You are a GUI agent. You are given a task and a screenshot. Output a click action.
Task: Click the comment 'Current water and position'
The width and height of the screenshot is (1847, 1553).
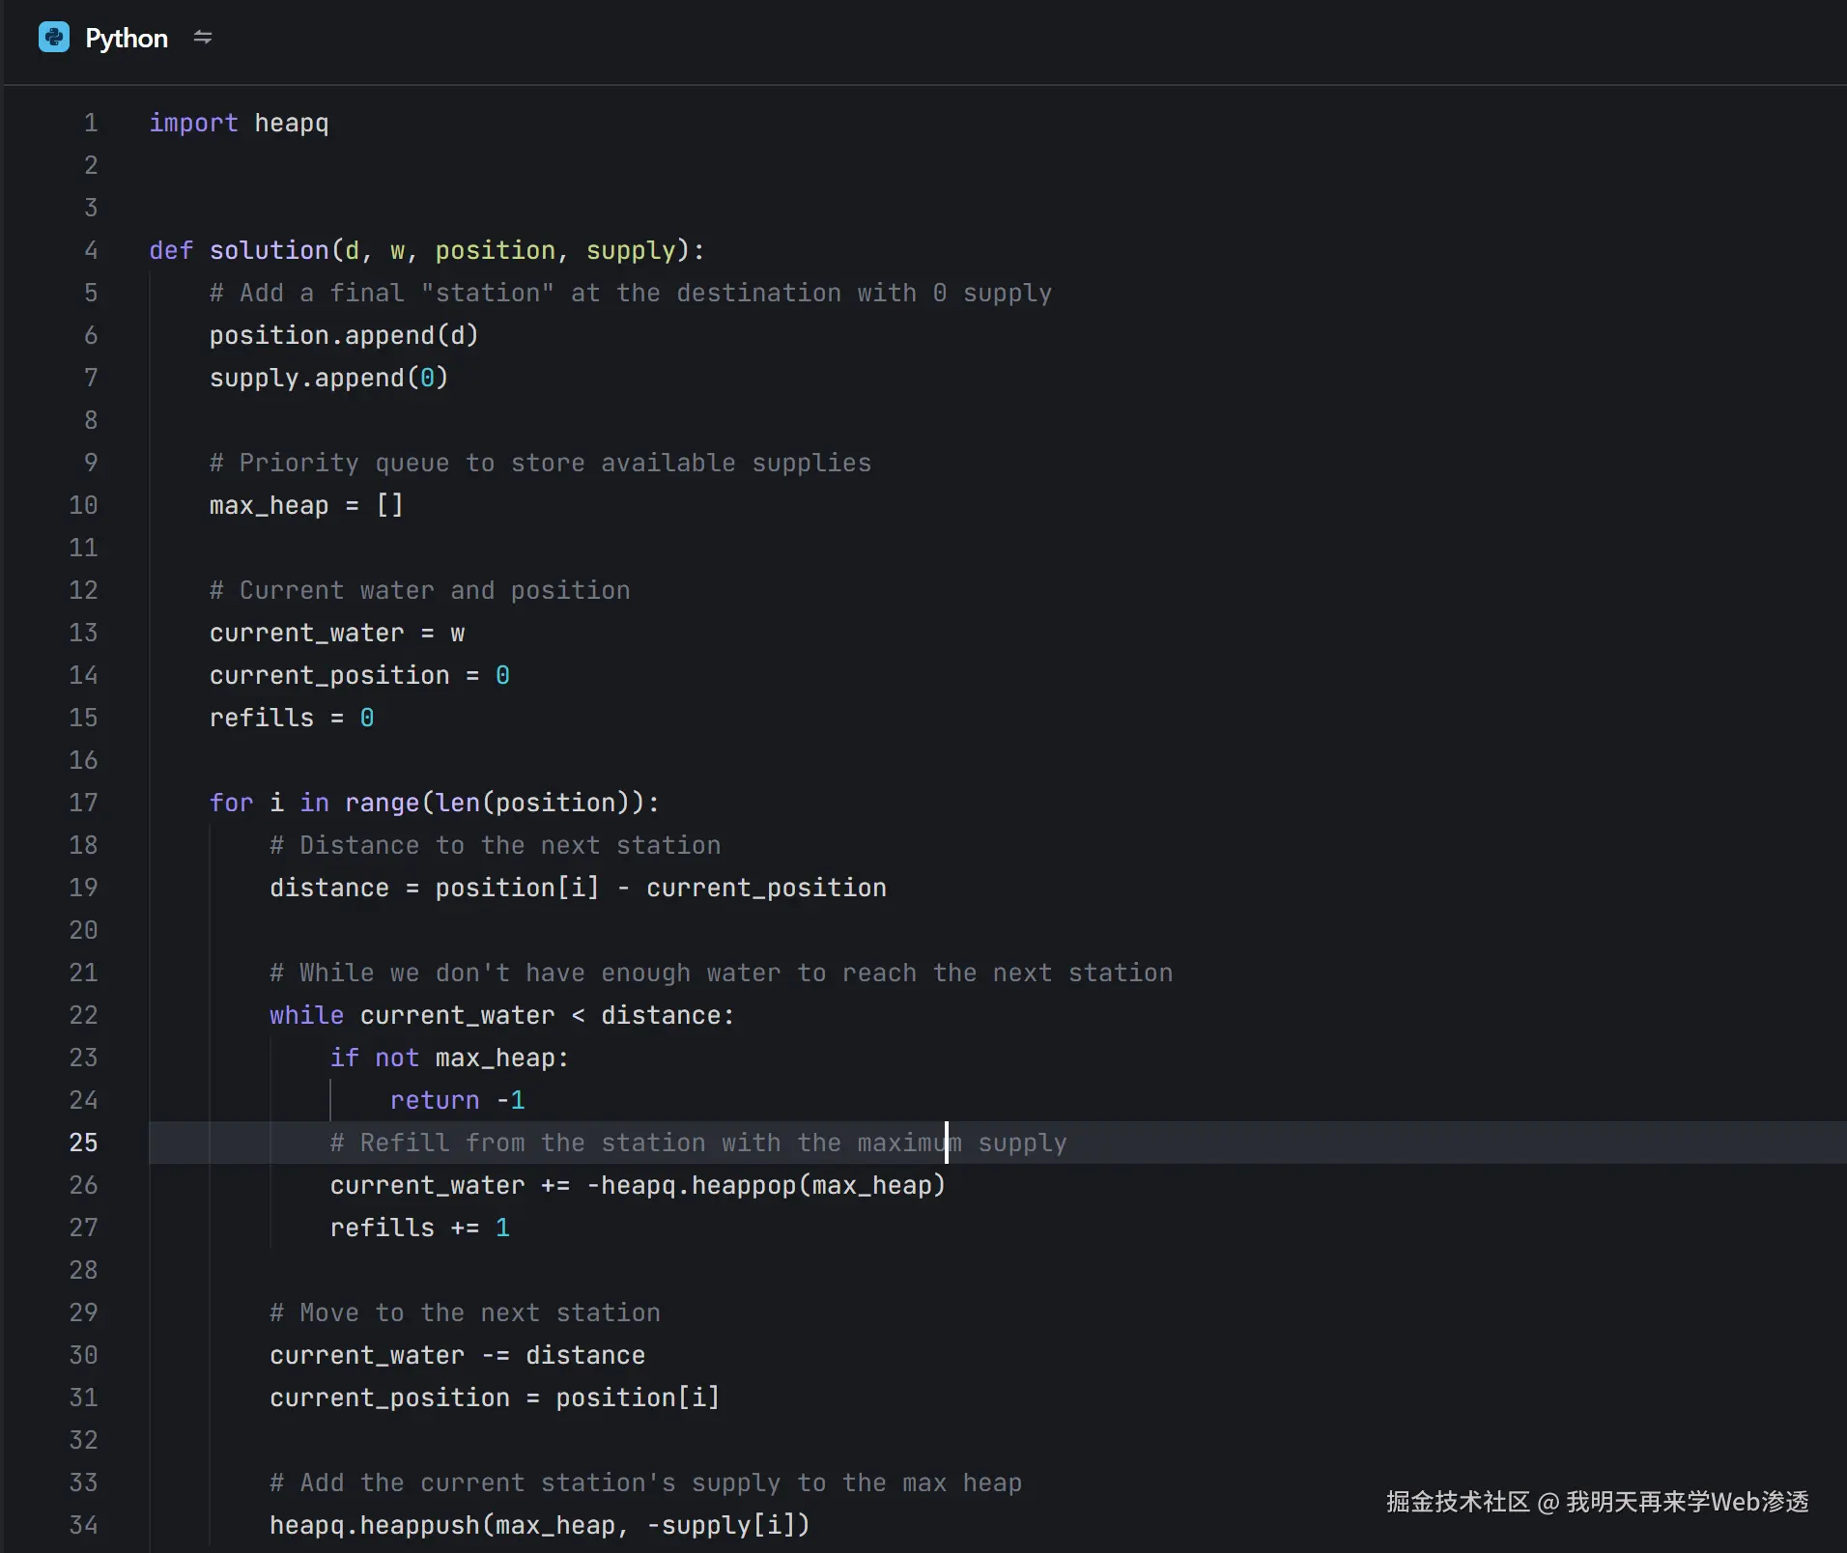click(x=420, y=590)
